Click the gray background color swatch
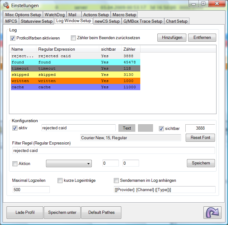Viewport: 228px width, 225px height. point(145,128)
